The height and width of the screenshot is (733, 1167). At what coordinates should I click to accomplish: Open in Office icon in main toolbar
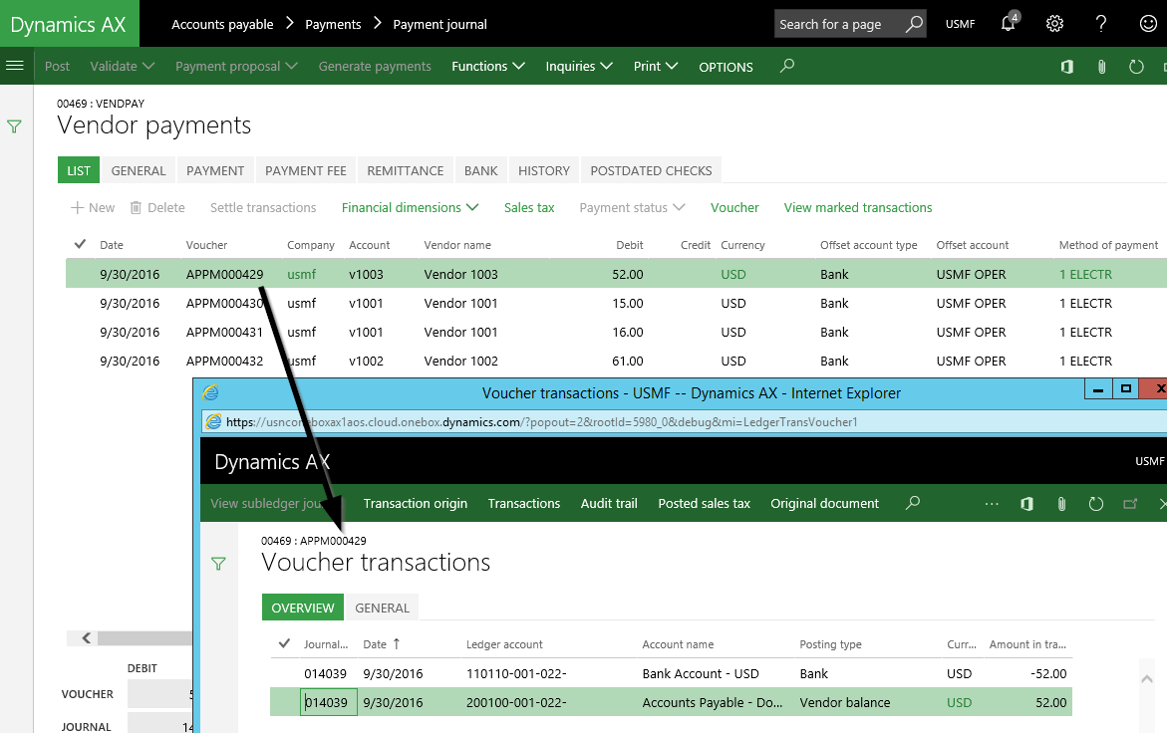coord(1066,67)
